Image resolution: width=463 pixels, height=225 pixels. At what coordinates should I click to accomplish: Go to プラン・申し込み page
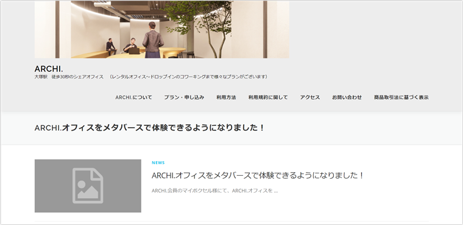click(184, 97)
